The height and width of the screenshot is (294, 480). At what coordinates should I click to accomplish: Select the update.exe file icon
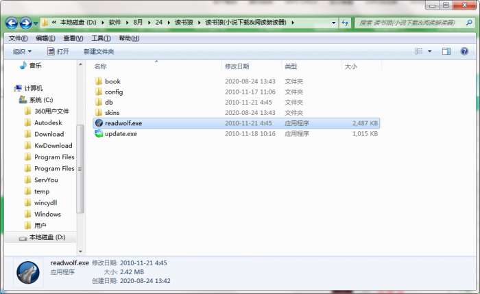pos(99,133)
